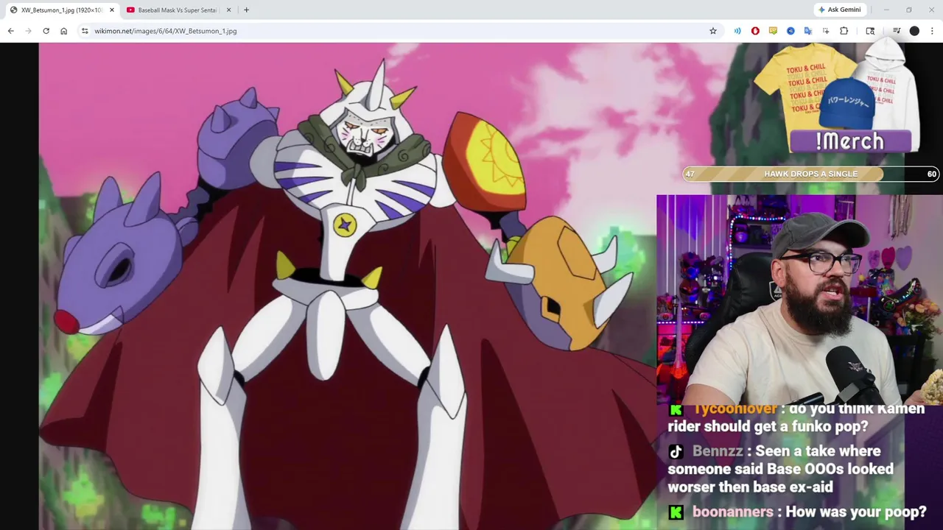The height and width of the screenshot is (530, 943).
Task: Open the media controls music icon
Action: (x=897, y=31)
